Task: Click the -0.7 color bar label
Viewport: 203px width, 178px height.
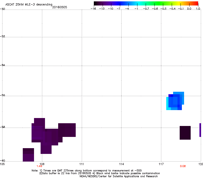Action: pos(146,9)
